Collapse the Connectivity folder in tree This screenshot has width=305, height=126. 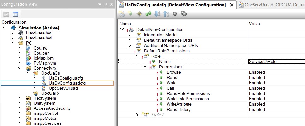(20, 68)
